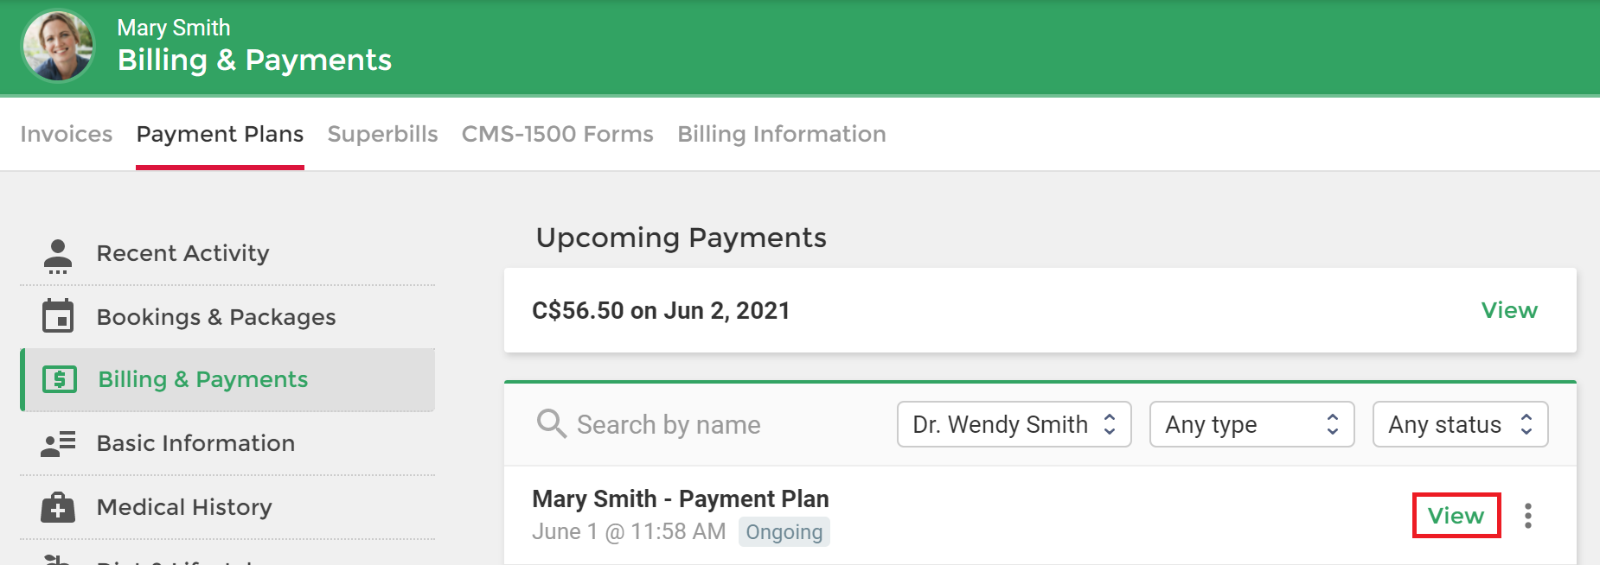View the Mary Smith Payment Plan

pyautogui.click(x=1456, y=516)
